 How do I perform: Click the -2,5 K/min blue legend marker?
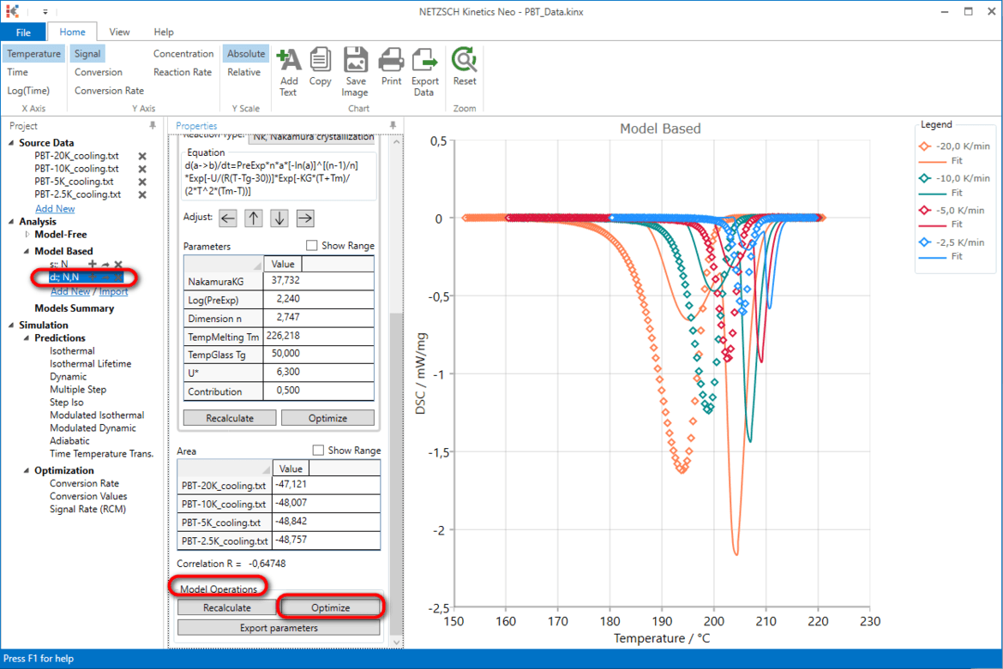(x=925, y=242)
